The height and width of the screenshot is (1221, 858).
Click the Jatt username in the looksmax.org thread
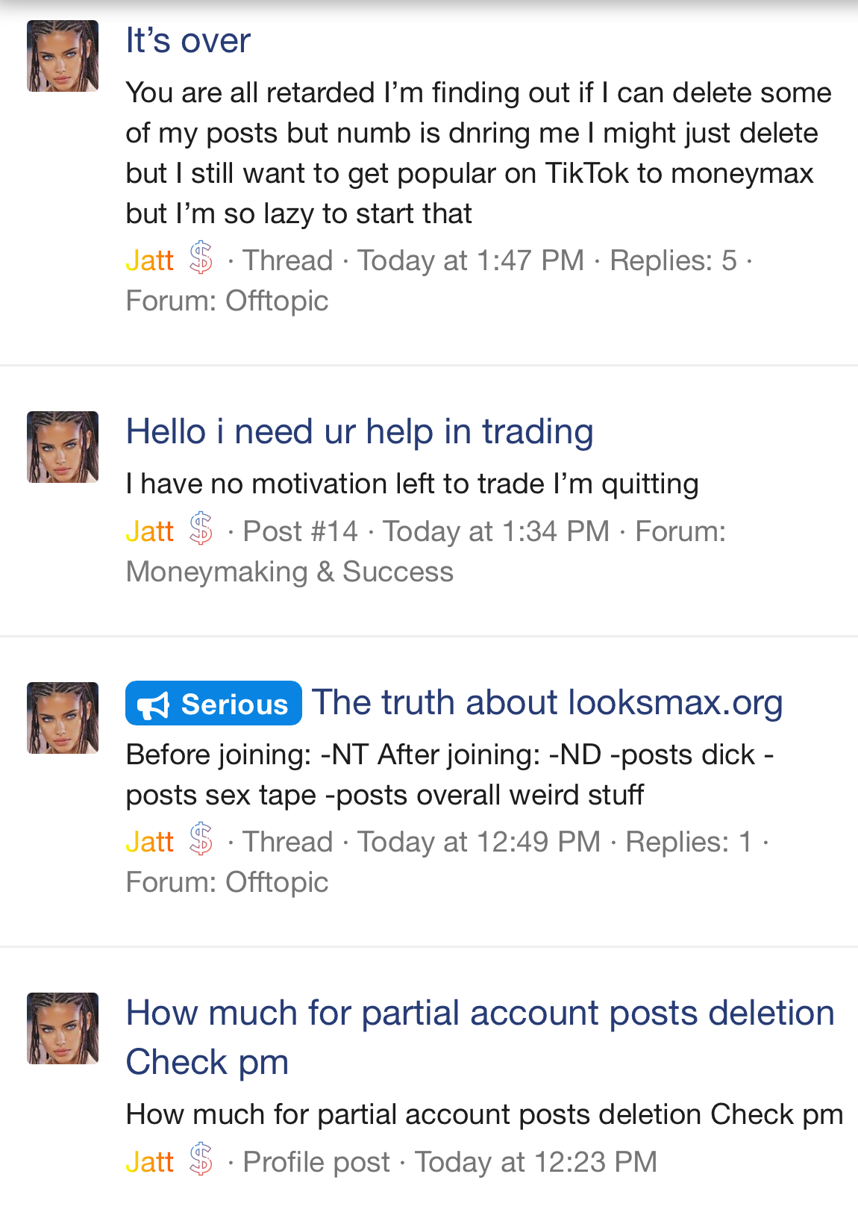149,842
